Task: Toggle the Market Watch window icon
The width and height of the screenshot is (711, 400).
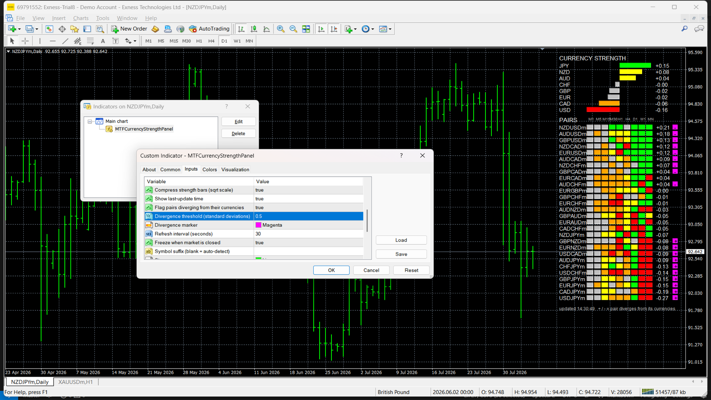Action: tap(49, 29)
